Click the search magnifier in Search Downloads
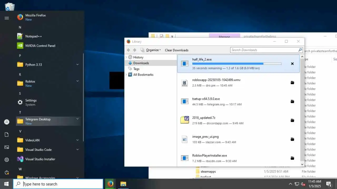This screenshot has height=189, width=337. point(300,50)
